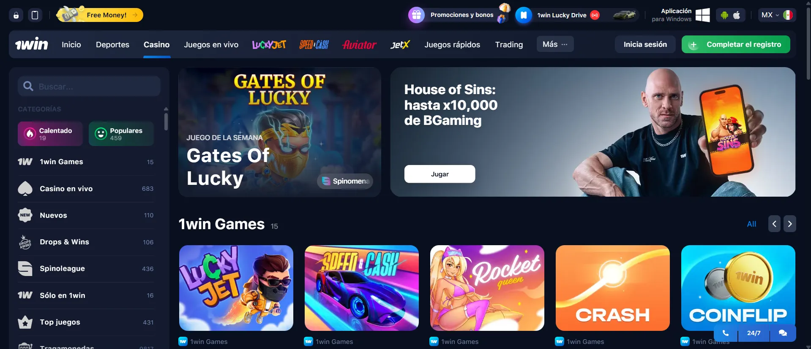Open the Lucky Jet logo in navbar
811x349 pixels.
pyautogui.click(x=269, y=44)
